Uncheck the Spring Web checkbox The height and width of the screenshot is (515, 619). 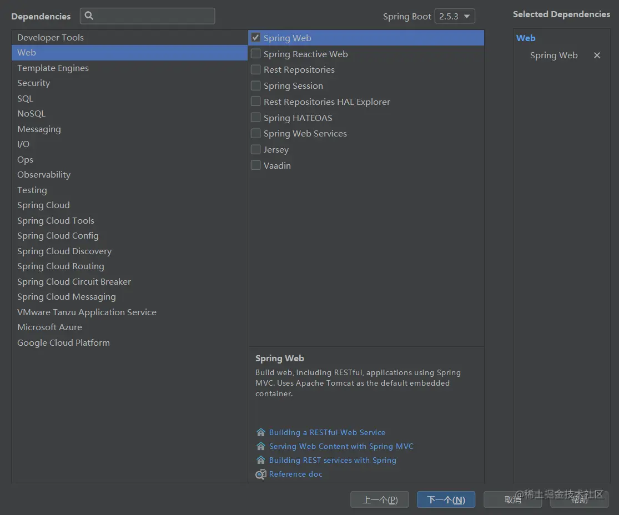(x=256, y=38)
